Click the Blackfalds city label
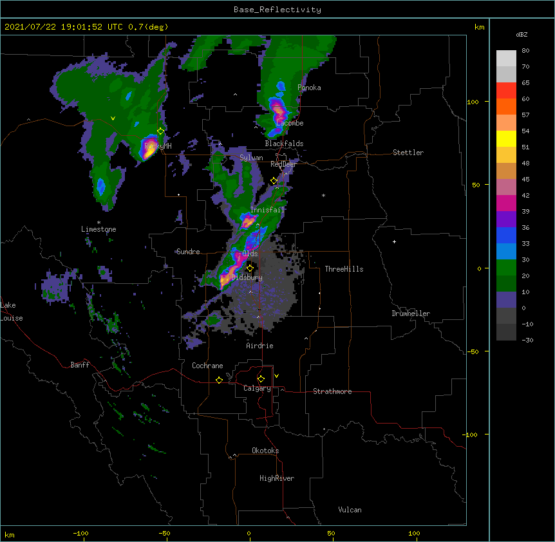Viewport: 555px width, 542px height. coord(284,144)
